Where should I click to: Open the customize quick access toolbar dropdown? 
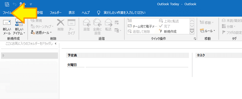(31, 4)
